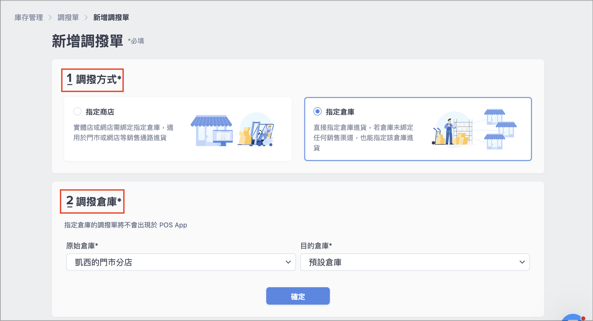Click the 確定 button

click(298, 296)
